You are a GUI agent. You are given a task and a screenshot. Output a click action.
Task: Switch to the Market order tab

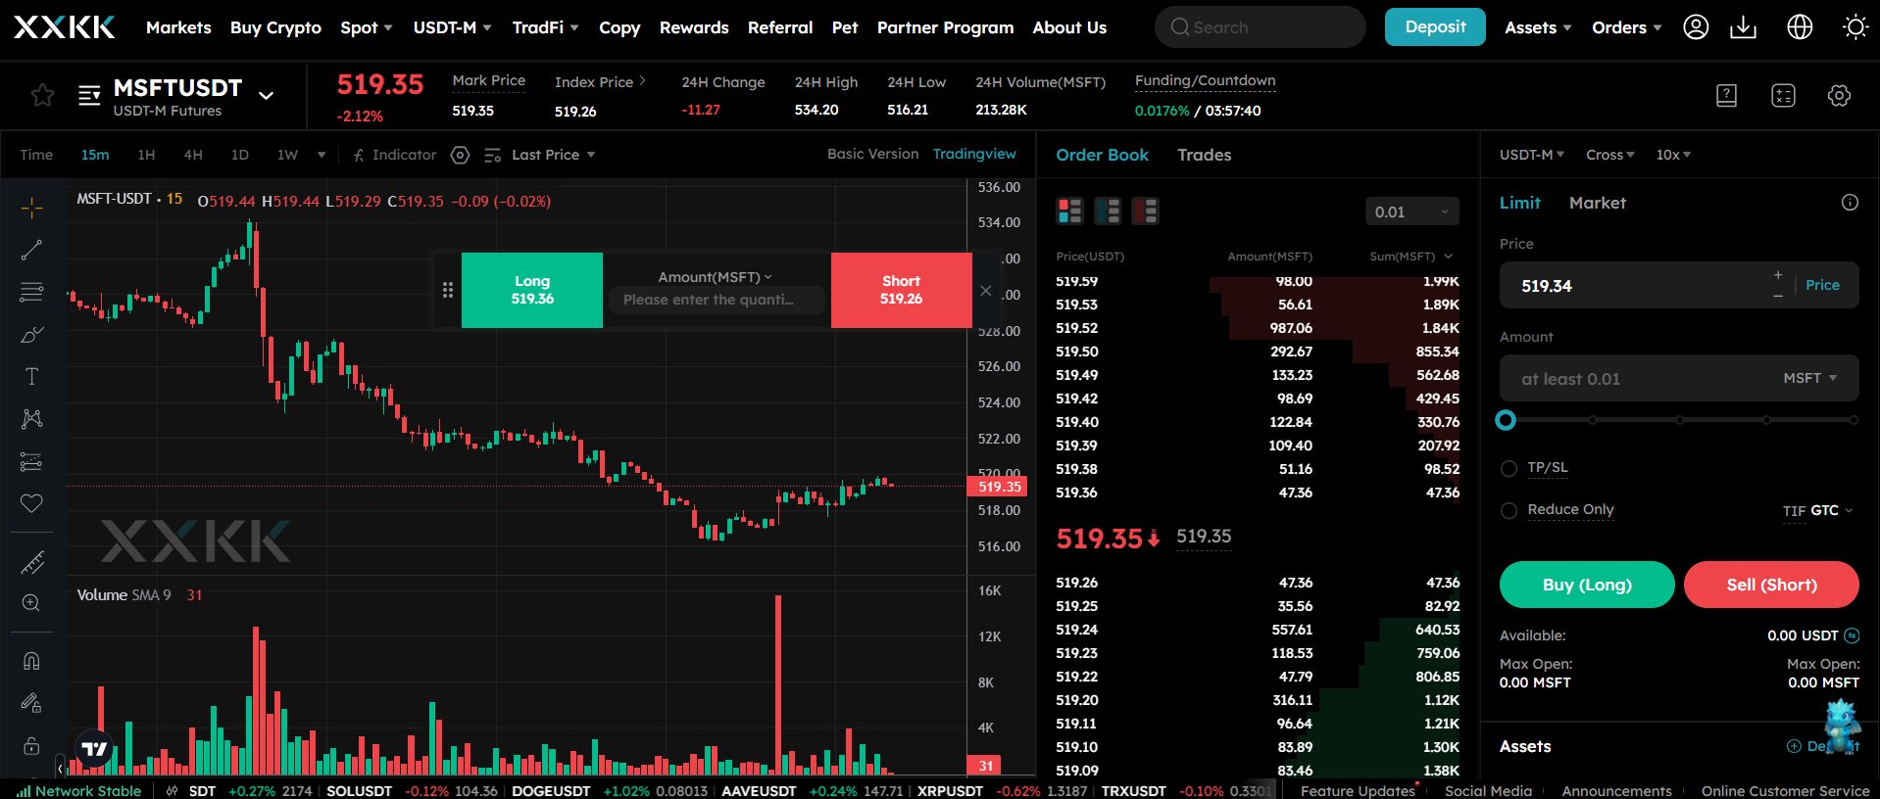pyautogui.click(x=1597, y=203)
